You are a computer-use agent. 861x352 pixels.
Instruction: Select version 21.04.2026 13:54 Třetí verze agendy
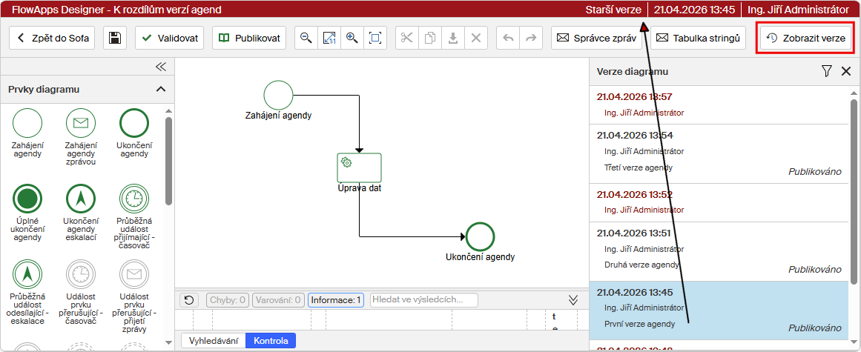pyautogui.click(x=719, y=153)
